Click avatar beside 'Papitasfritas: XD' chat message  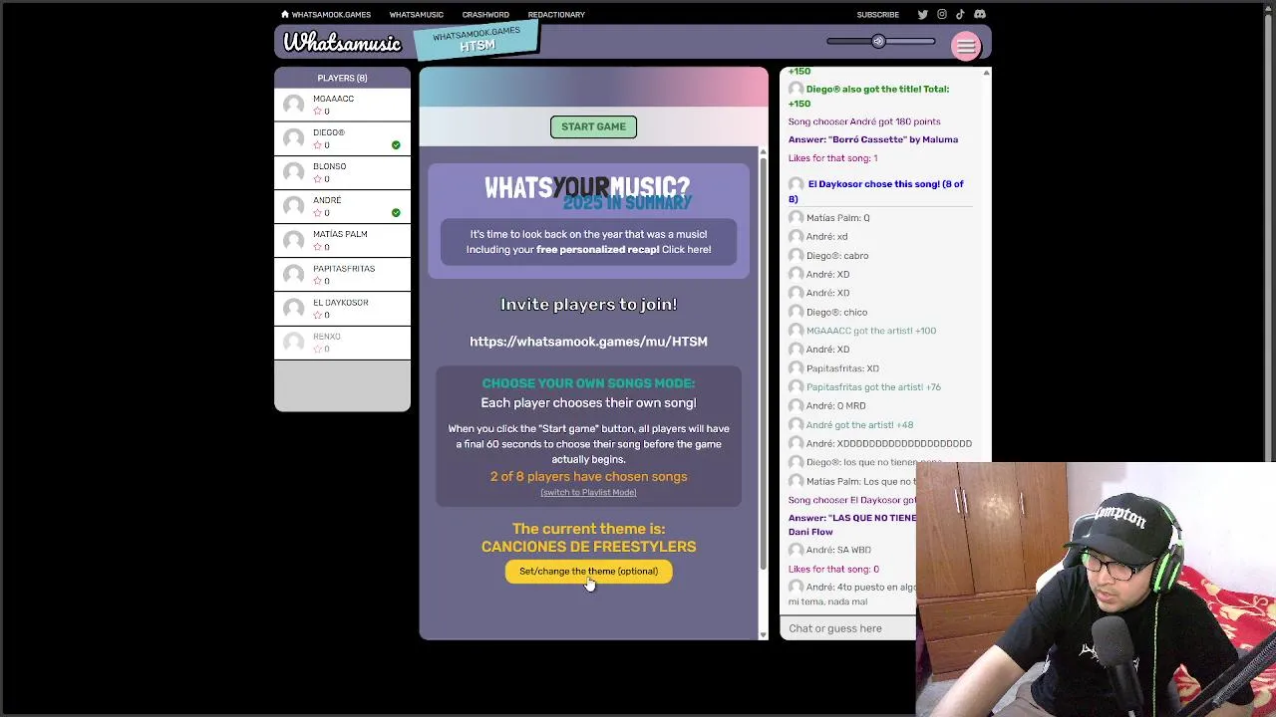pos(796,368)
